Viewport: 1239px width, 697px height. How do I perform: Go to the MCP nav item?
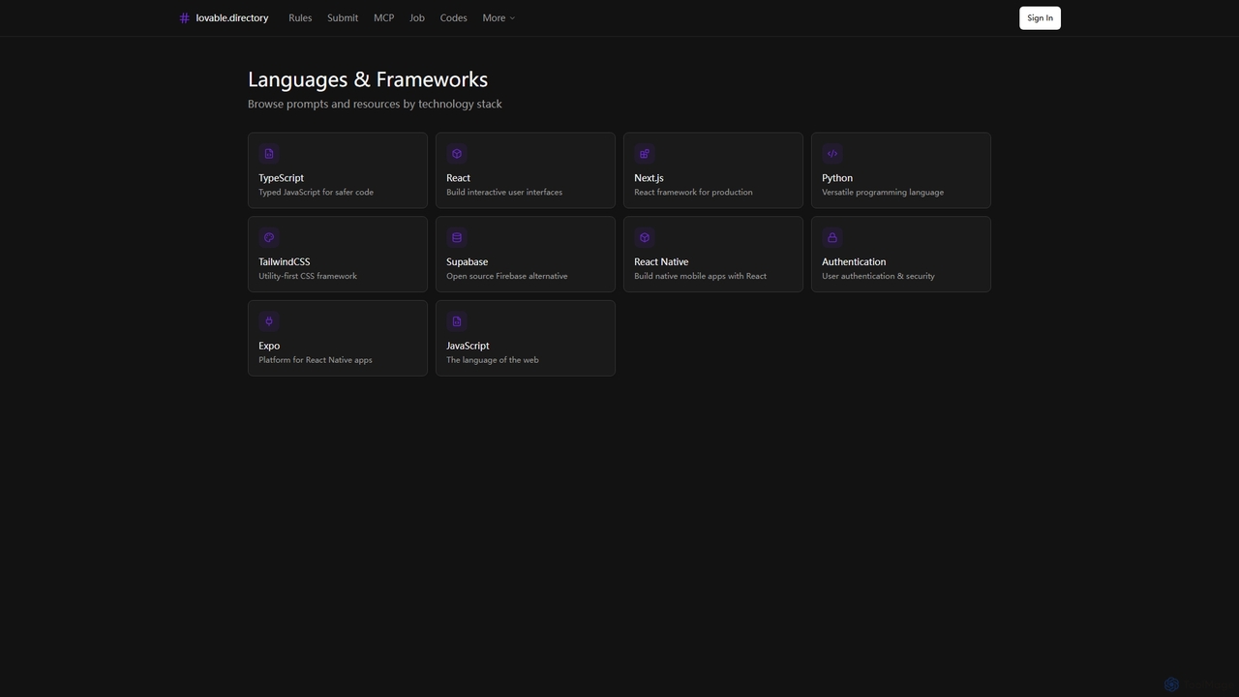pyautogui.click(x=383, y=18)
